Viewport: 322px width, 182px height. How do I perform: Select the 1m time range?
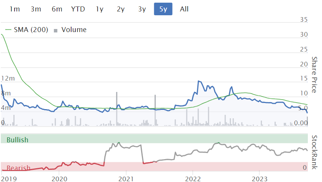(x=15, y=9)
